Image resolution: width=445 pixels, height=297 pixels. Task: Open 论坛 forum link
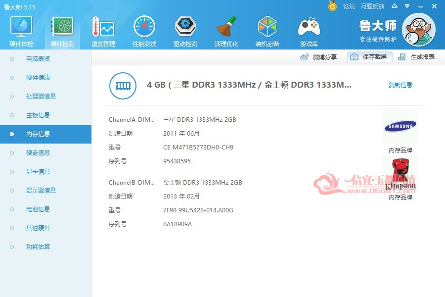[349, 6]
